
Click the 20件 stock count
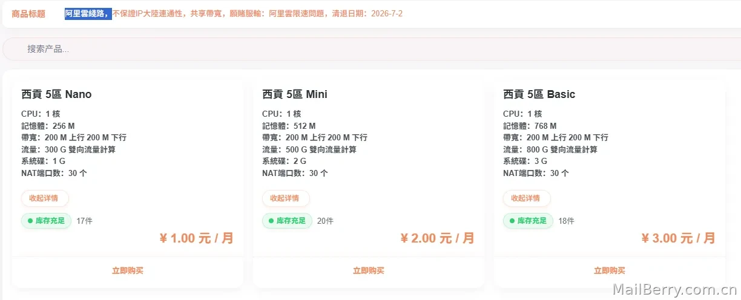pyautogui.click(x=325, y=221)
